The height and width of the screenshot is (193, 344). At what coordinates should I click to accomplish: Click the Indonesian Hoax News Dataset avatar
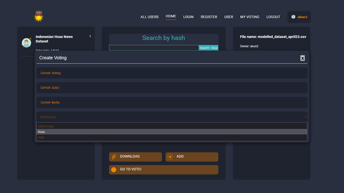pos(26,42)
